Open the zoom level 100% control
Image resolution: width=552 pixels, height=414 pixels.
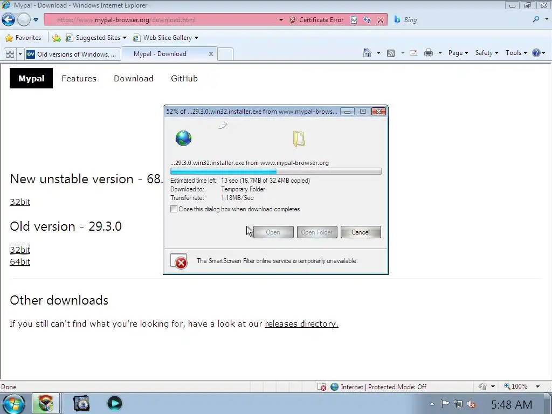516,387
